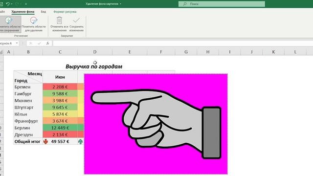Image resolution: width=313 pixels, height=176 pixels.
Task: Click the cell with 2 208 €
Action: (60, 87)
